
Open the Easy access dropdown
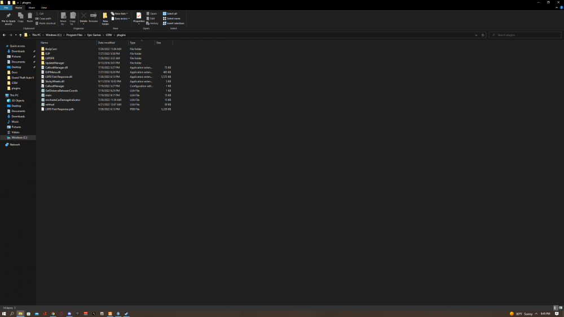click(x=121, y=19)
